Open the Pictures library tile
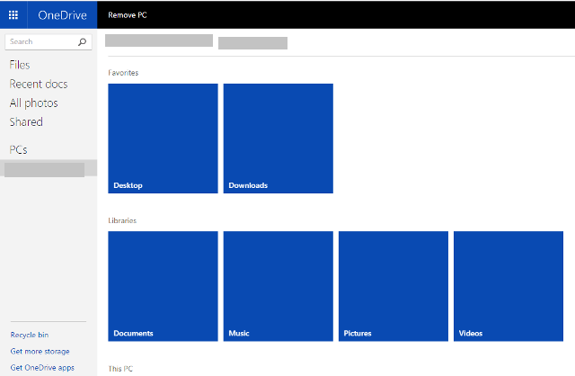 pyautogui.click(x=394, y=286)
